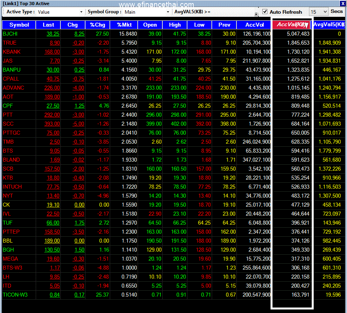The height and width of the screenshot is (313, 347).
Task: Click the stepper arrows beside AvgVAL5 filter
Action: click(256, 14)
